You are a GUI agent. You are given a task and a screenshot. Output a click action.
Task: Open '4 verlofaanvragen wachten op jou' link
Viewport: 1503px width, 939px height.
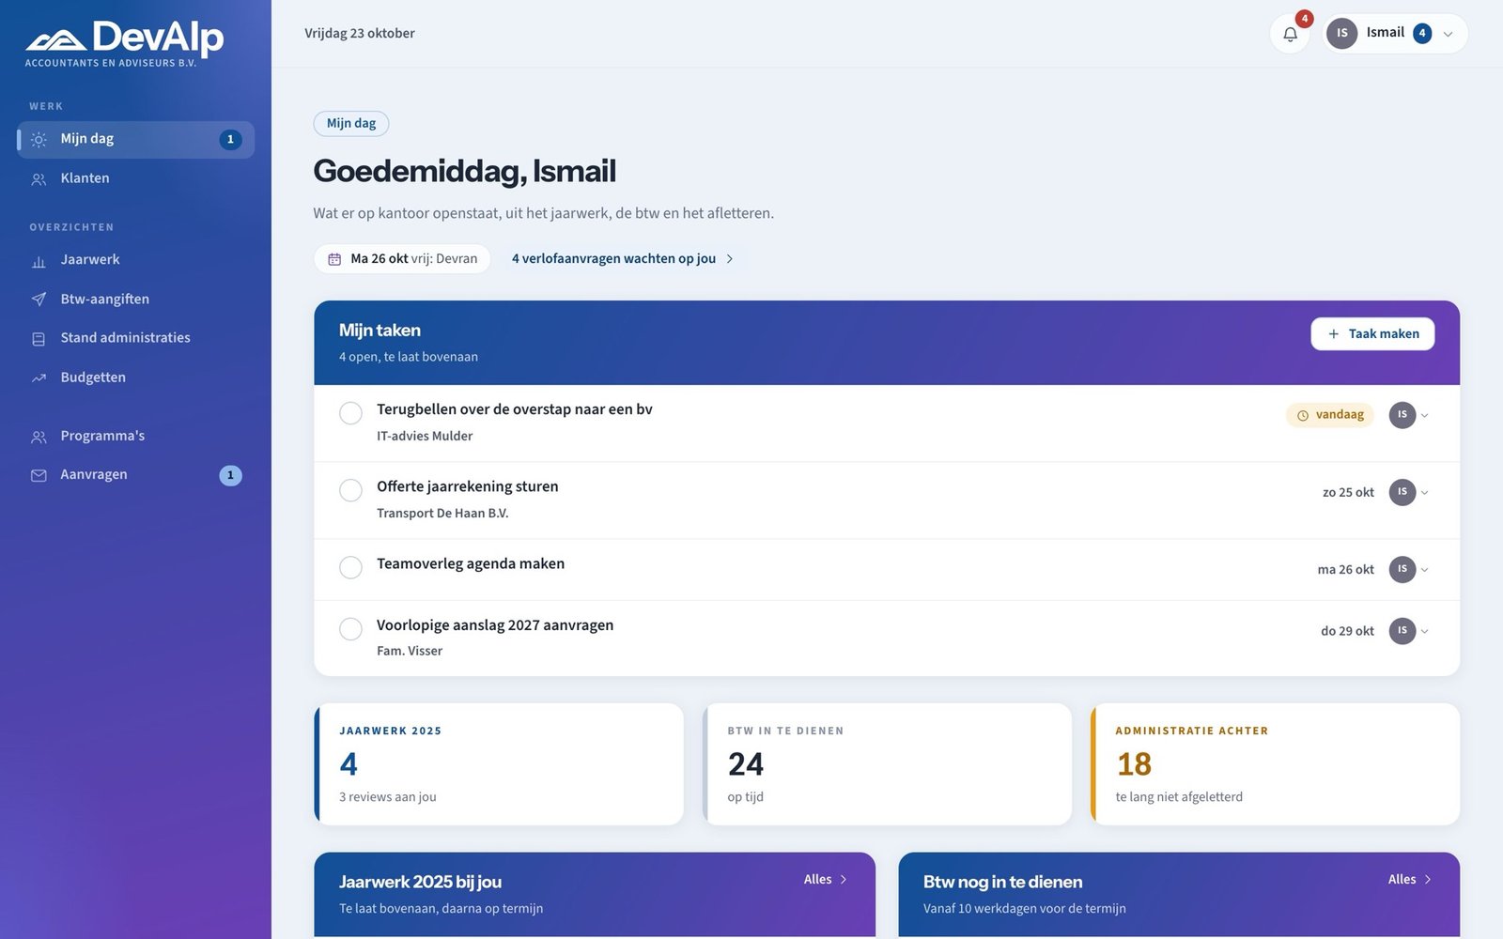point(623,259)
